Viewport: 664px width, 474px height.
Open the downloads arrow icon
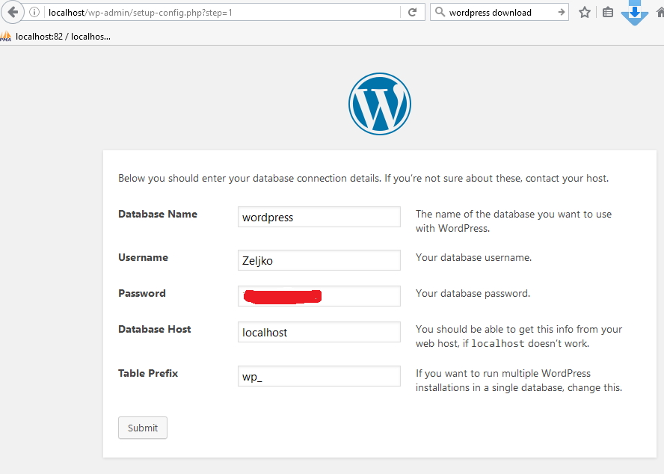(x=634, y=13)
